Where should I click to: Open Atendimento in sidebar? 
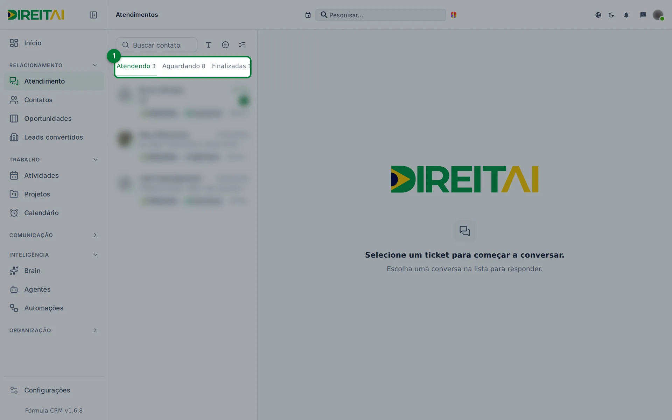[x=54, y=81]
